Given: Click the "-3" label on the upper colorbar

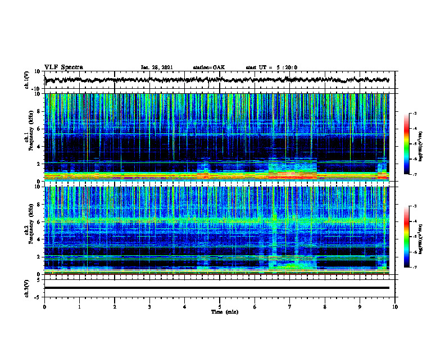Looking at the screenshot, I should tap(415, 114).
